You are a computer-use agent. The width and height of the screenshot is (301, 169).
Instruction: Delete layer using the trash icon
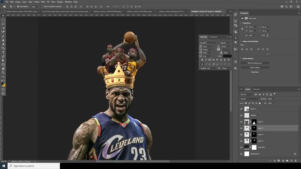296,161
